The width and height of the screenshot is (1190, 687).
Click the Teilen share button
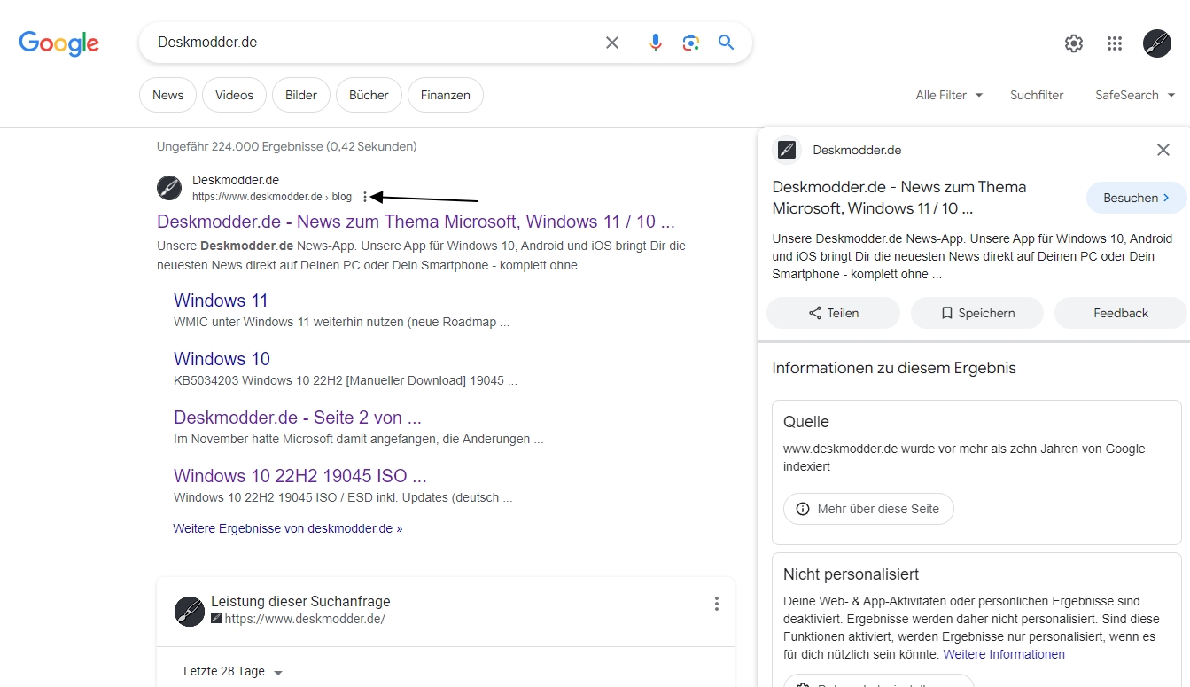click(x=833, y=313)
